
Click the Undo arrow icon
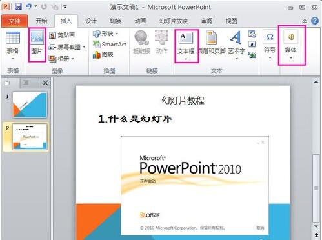click(28, 6)
